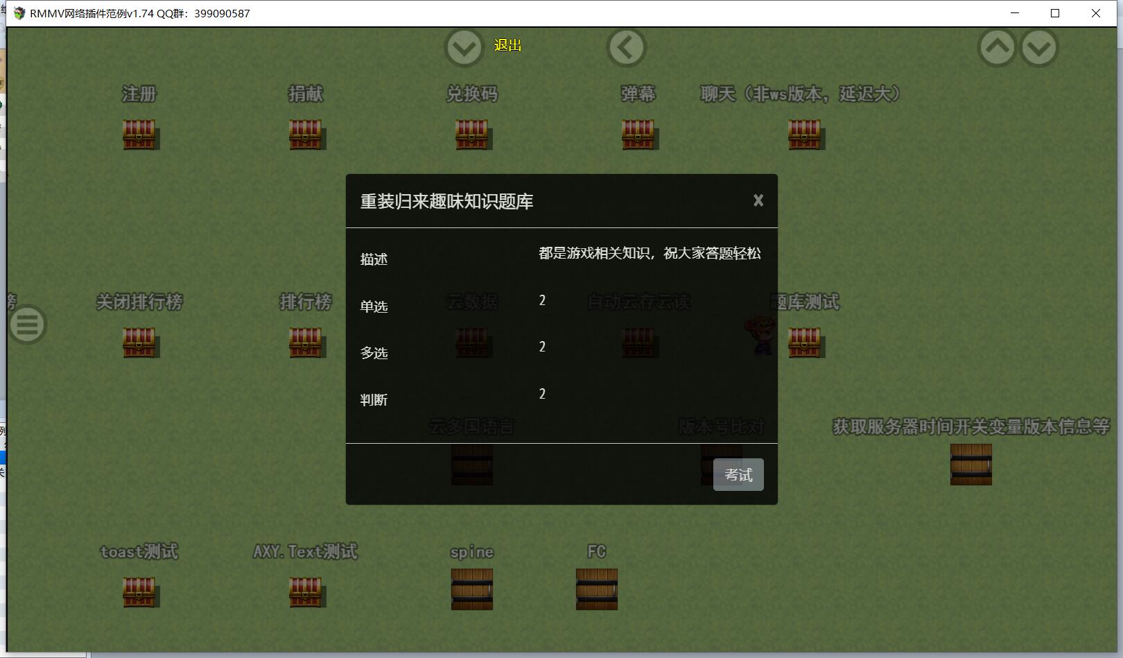
Task: Click the 多选 row label
Action: [x=374, y=353]
